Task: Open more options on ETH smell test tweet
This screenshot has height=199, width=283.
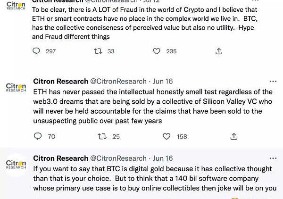Action: click(x=273, y=82)
